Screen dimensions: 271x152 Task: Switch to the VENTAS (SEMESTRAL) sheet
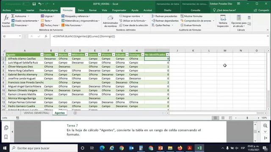[36, 113]
